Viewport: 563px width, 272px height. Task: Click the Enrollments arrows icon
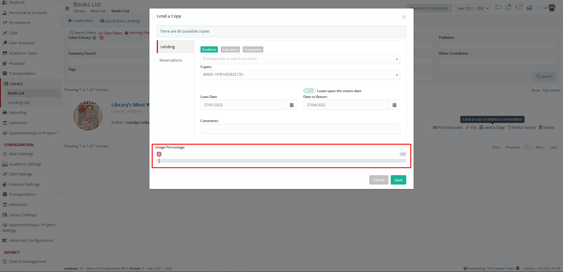(x=5, y=23)
